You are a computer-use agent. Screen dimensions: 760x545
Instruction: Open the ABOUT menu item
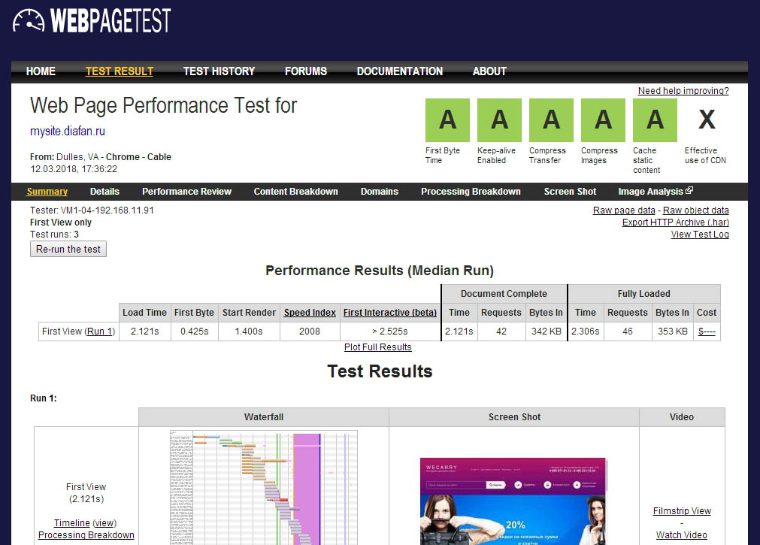pyautogui.click(x=489, y=71)
